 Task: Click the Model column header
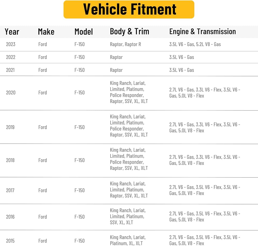[84, 32]
